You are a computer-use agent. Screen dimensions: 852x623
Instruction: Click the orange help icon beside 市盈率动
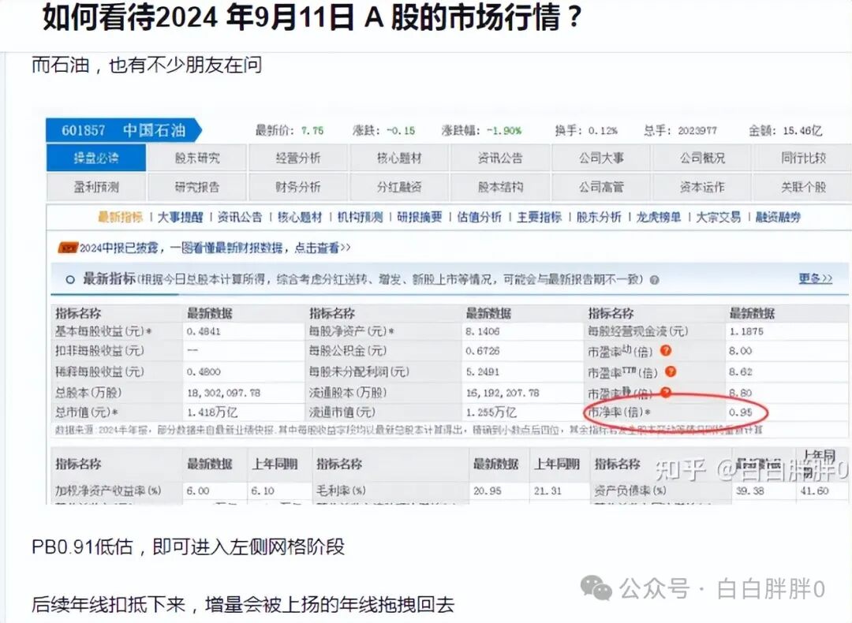click(666, 351)
